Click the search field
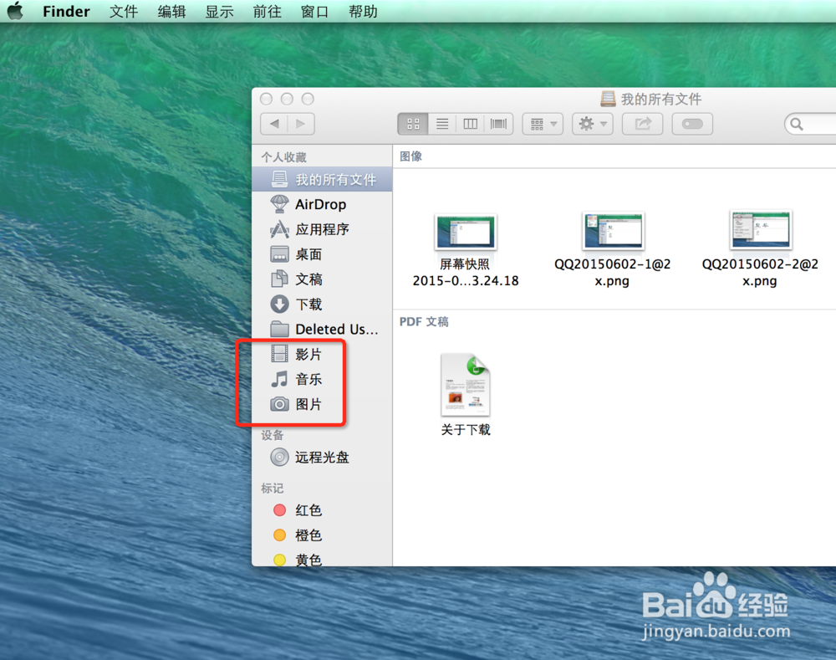Image resolution: width=836 pixels, height=660 pixels. pyautogui.click(x=810, y=124)
